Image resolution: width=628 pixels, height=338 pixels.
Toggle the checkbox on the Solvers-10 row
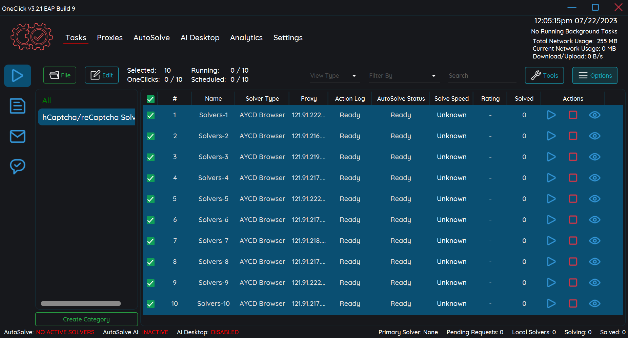pyautogui.click(x=150, y=304)
